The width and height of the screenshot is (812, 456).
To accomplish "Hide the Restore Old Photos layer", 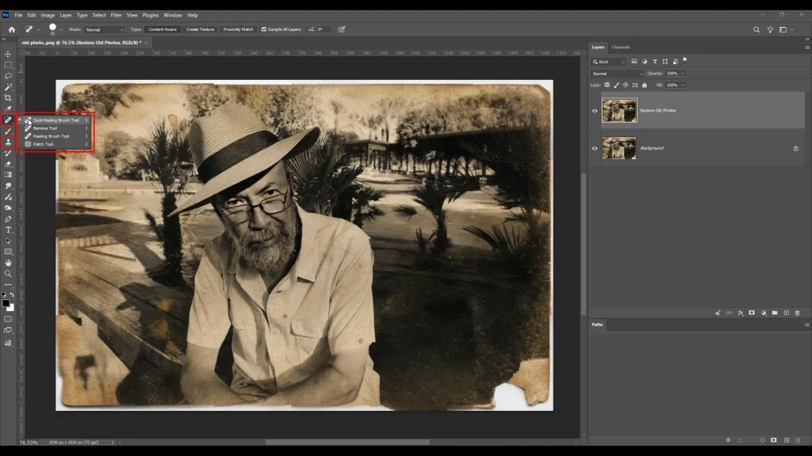I will pos(595,111).
